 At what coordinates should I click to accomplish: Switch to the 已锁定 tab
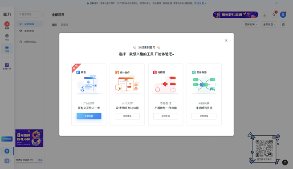click(65, 24)
